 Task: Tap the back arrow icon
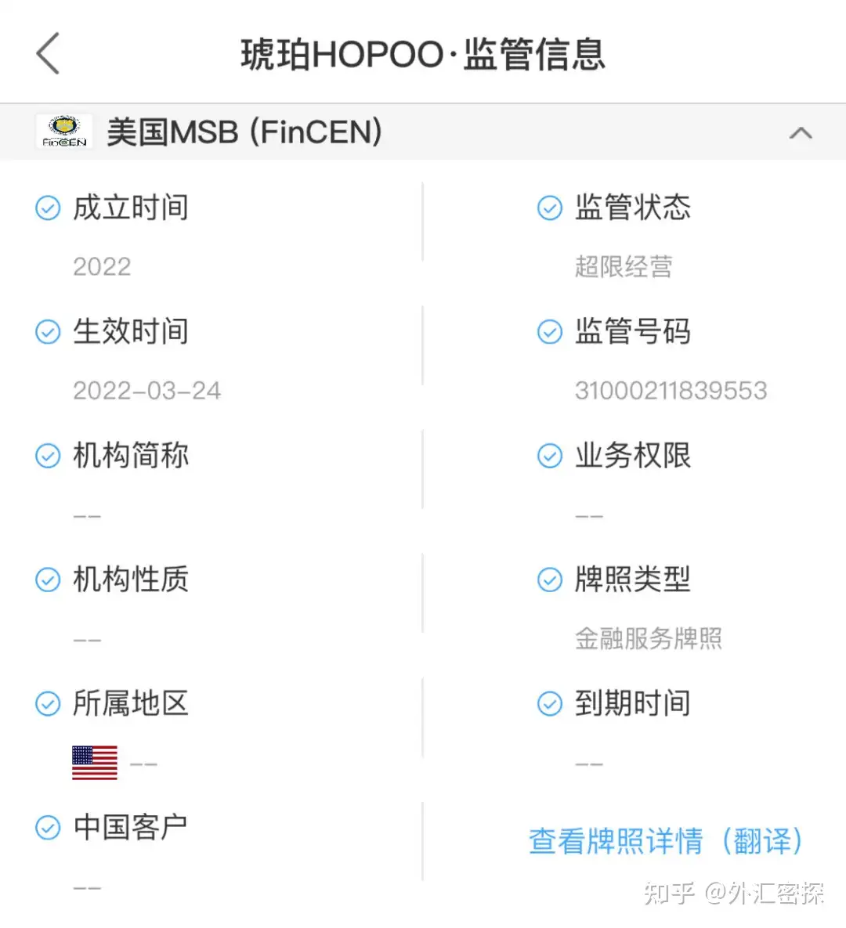[x=49, y=54]
